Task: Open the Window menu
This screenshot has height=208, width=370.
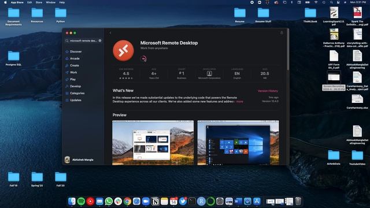Action: point(50,2)
